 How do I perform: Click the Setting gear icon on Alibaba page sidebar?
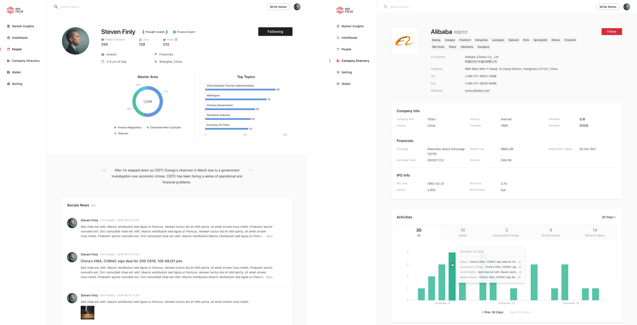(x=338, y=72)
